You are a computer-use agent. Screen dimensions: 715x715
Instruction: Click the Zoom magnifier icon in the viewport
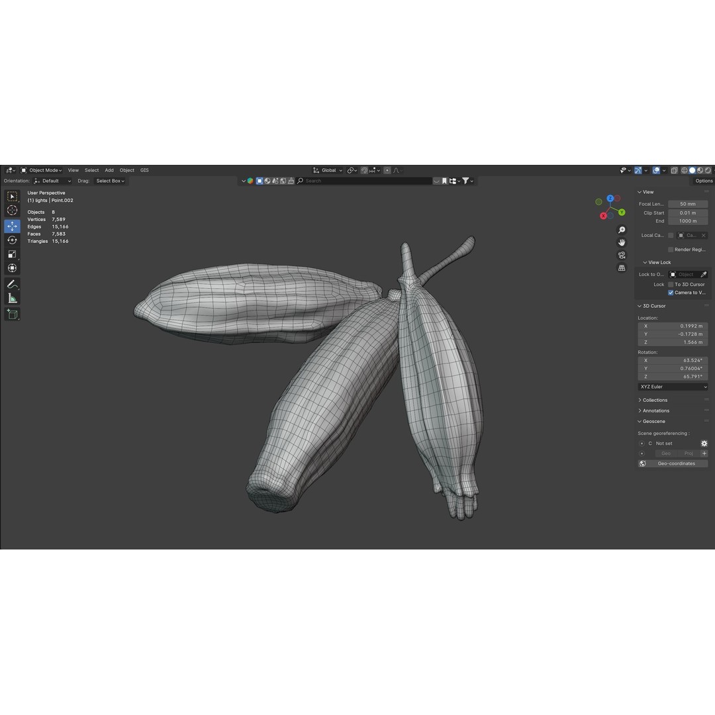tap(622, 230)
